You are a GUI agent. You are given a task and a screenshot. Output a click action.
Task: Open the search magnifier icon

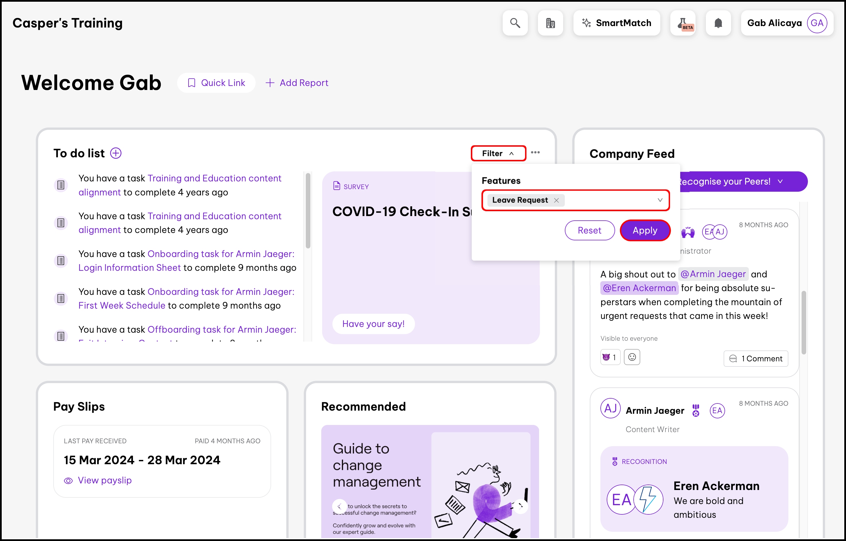point(515,23)
